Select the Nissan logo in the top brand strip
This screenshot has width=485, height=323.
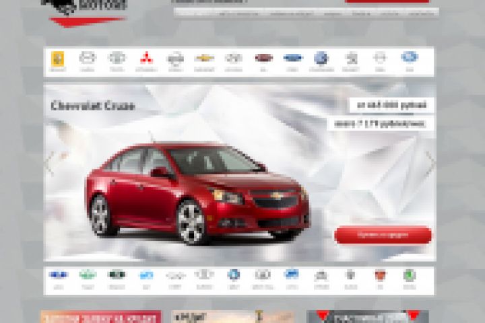coord(175,59)
